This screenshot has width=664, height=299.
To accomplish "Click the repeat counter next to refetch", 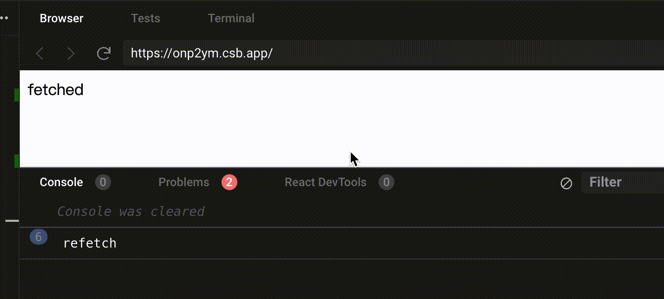I will 38,237.
